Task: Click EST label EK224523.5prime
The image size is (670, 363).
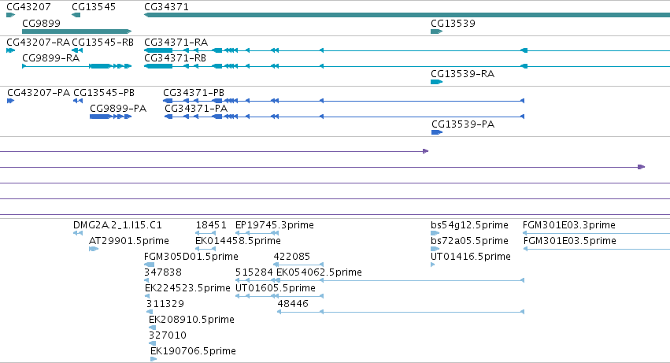Action: [187, 287]
